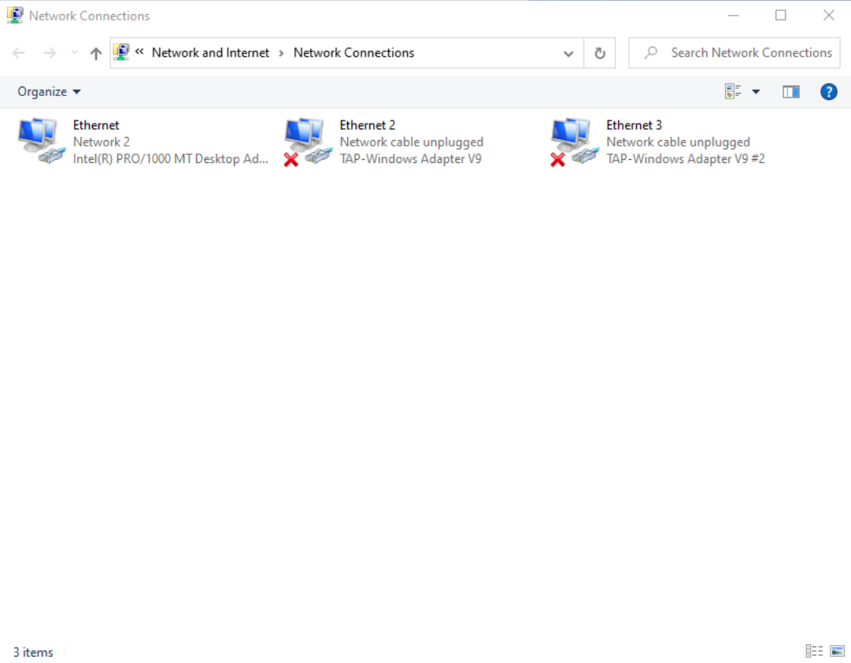Go up one folder level

click(x=96, y=54)
